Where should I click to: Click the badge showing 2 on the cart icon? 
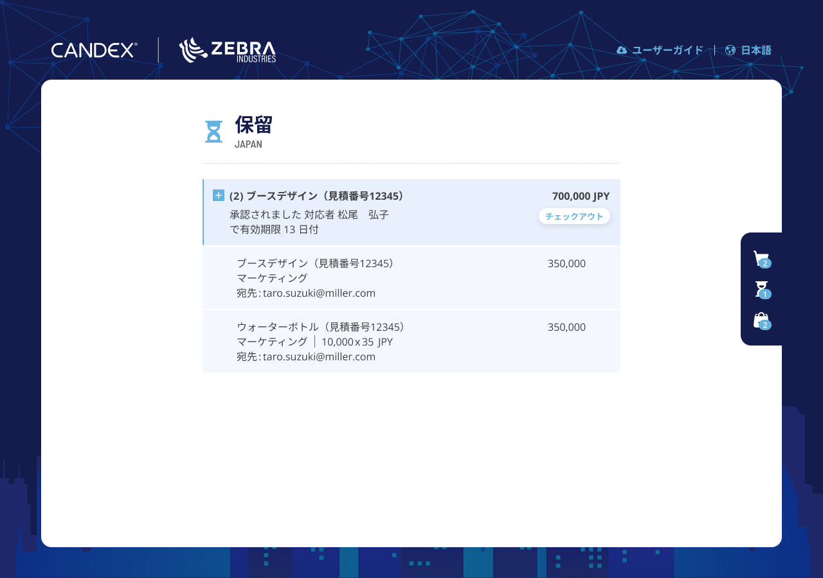tap(764, 263)
